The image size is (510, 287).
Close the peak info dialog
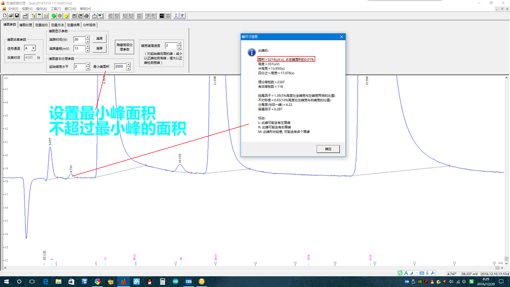click(342, 37)
